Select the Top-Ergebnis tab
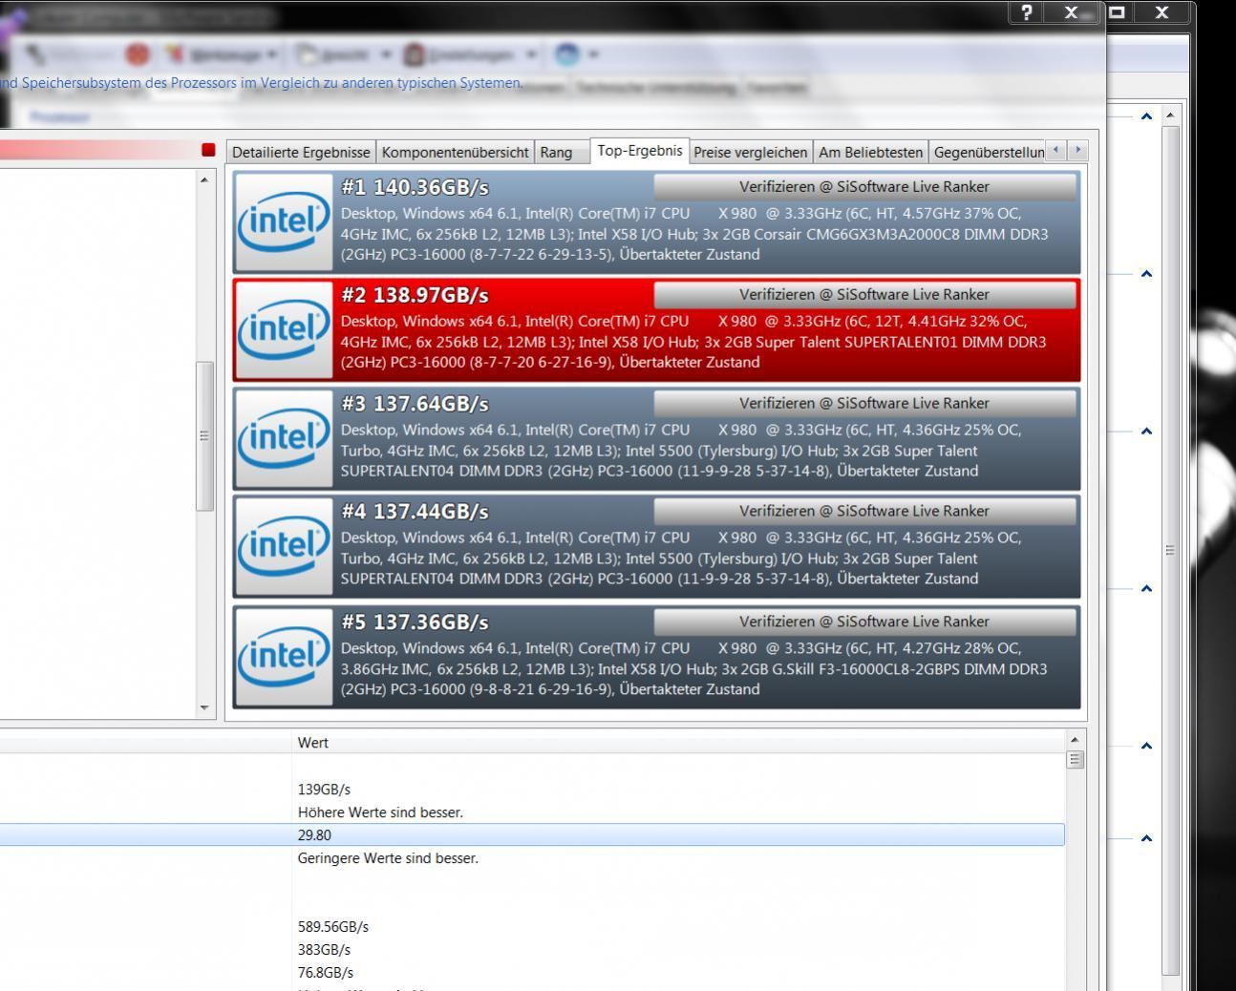The height and width of the screenshot is (991, 1236). [640, 150]
